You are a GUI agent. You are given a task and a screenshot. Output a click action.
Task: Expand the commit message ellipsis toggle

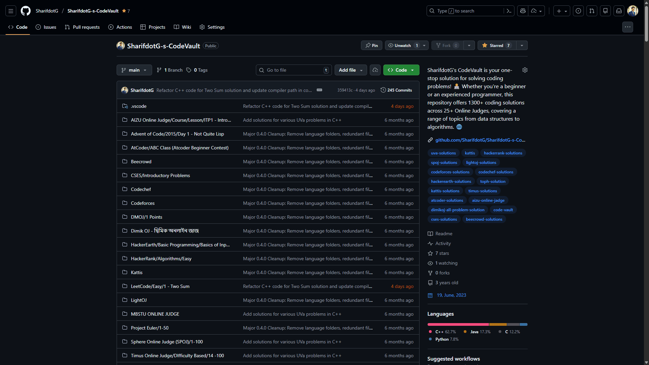[319, 90]
